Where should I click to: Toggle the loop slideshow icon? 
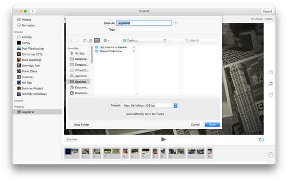coord(261,140)
